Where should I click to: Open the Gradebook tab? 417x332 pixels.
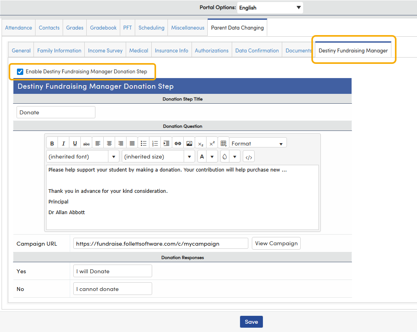103,28
